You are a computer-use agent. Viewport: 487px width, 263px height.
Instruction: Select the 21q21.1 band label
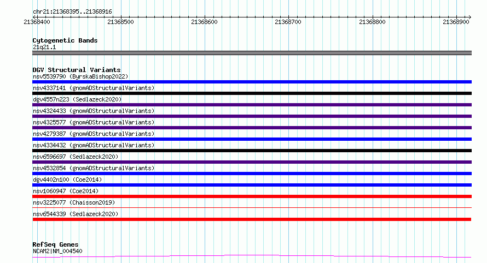(44, 47)
